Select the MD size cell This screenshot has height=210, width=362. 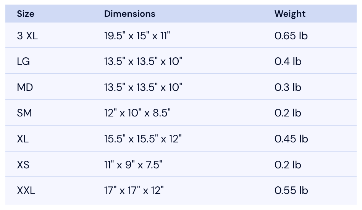click(25, 87)
